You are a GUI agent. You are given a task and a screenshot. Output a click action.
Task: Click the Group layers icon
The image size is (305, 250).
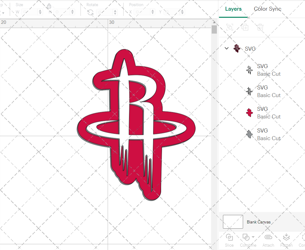point(230,27)
